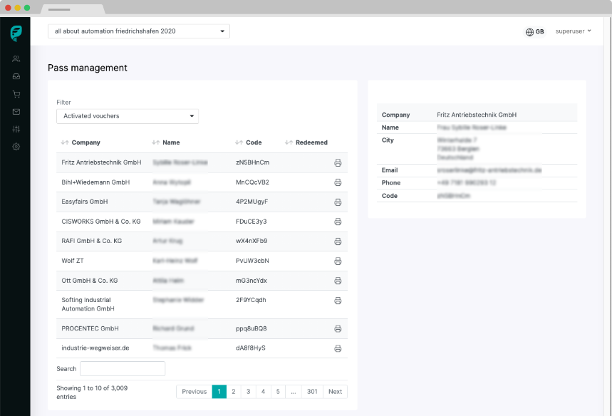Print pass for Easyfairs GmbH
This screenshot has width=612, height=416.
(338, 202)
